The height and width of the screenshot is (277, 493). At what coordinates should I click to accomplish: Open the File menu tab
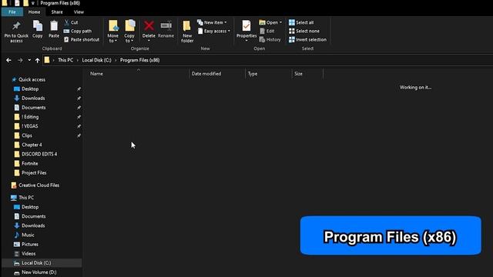click(x=12, y=12)
